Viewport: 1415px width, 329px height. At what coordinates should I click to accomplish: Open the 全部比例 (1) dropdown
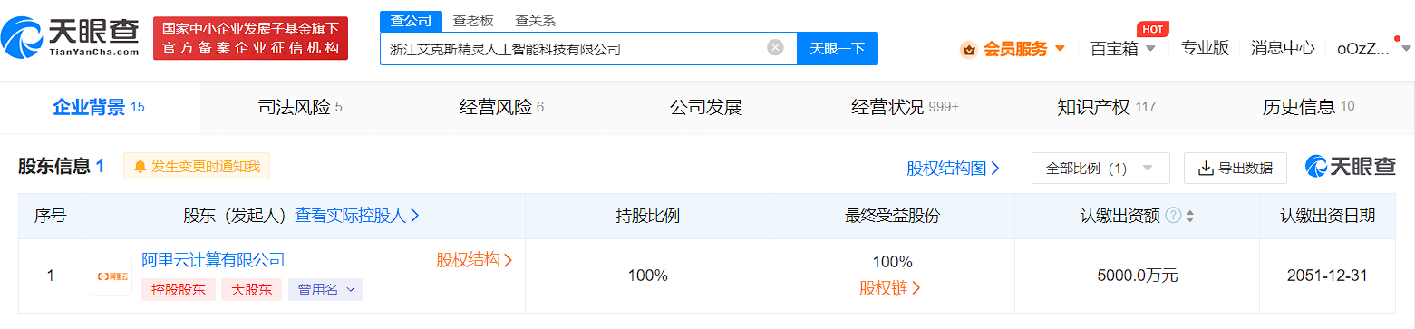(1100, 169)
